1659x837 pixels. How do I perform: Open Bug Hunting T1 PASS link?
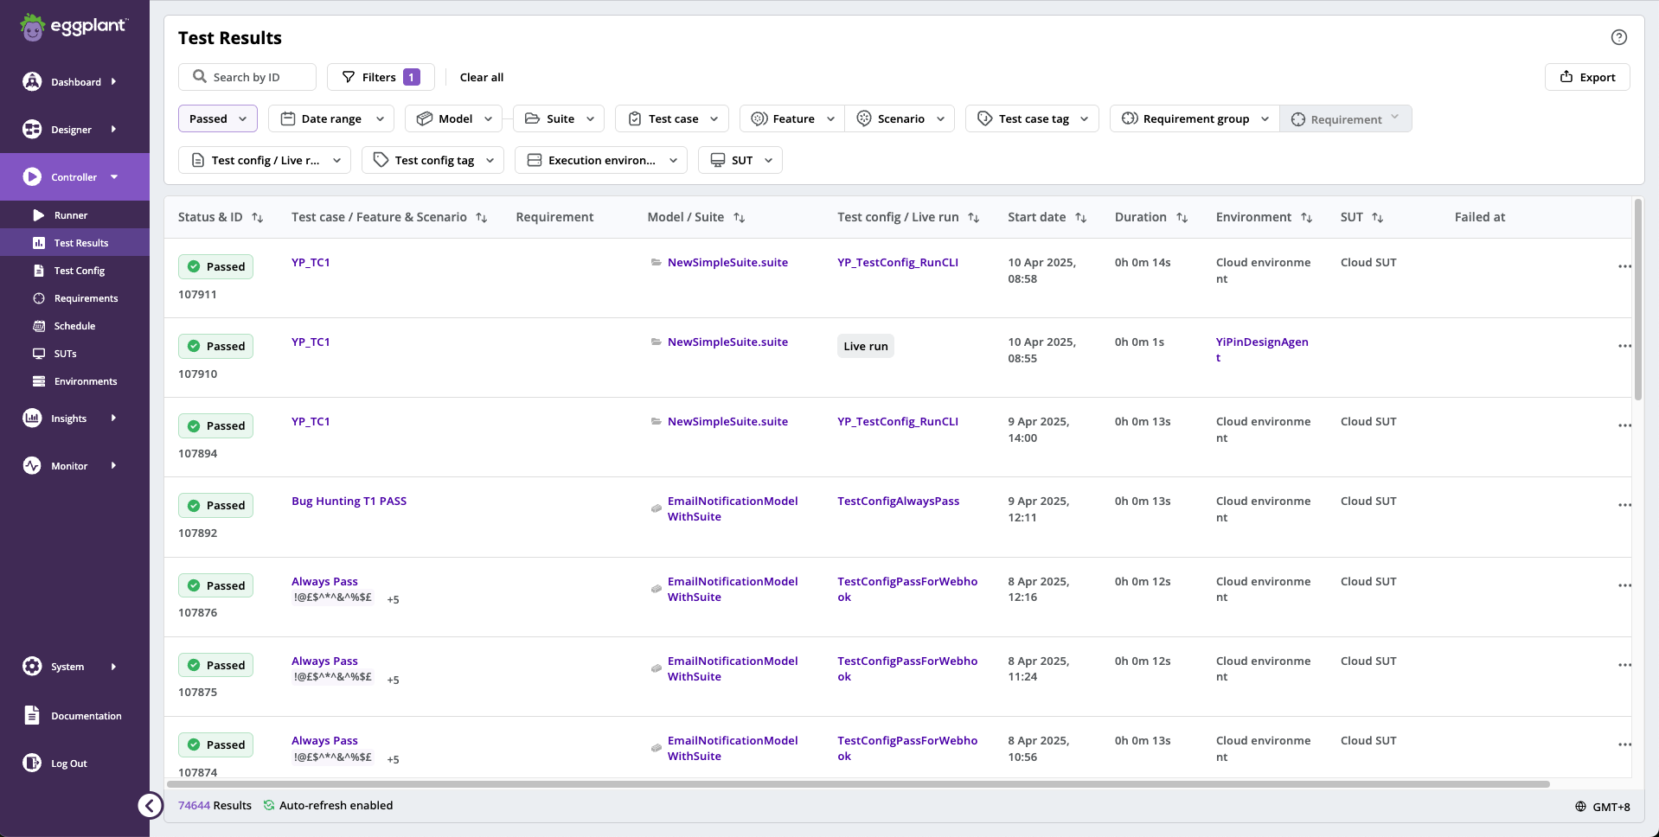click(349, 501)
